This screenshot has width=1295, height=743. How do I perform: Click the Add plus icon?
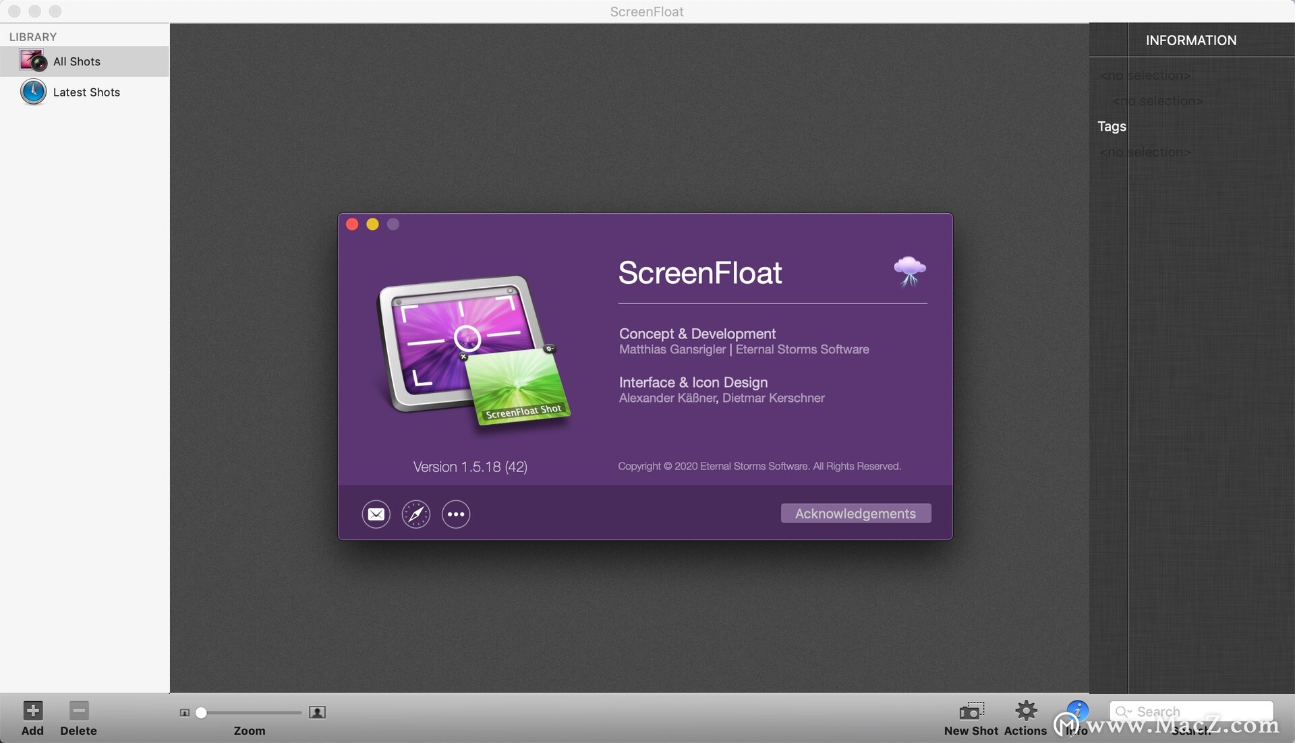click(x=32, y=711)
